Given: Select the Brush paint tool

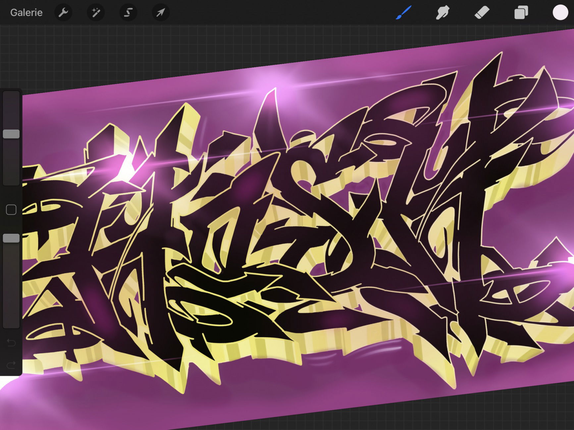Looking at the screenshot, I should (x=404, y=13).
